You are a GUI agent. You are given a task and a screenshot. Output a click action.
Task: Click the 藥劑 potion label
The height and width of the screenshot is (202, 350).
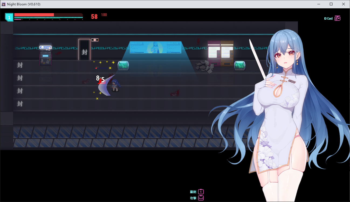click(193, 192)
